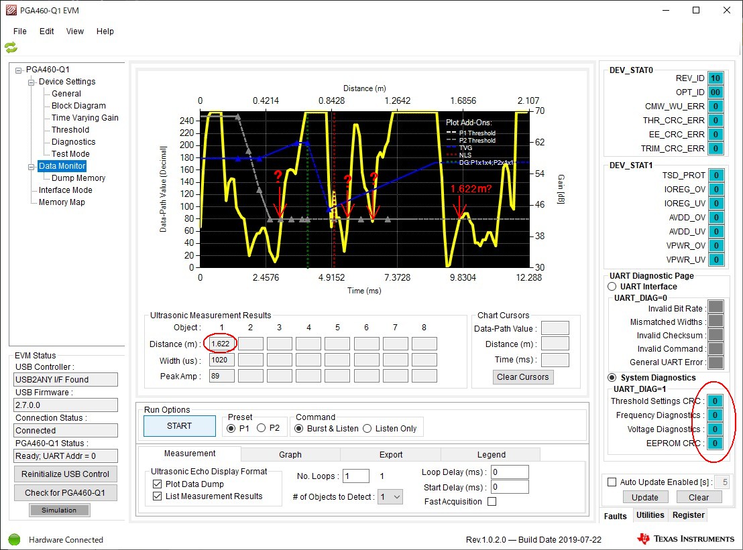Image resolution: width=743 pixels, height=550 pixels.
Task: Click the Frequency Diagnostics indicator
Action: pos(715,415)
